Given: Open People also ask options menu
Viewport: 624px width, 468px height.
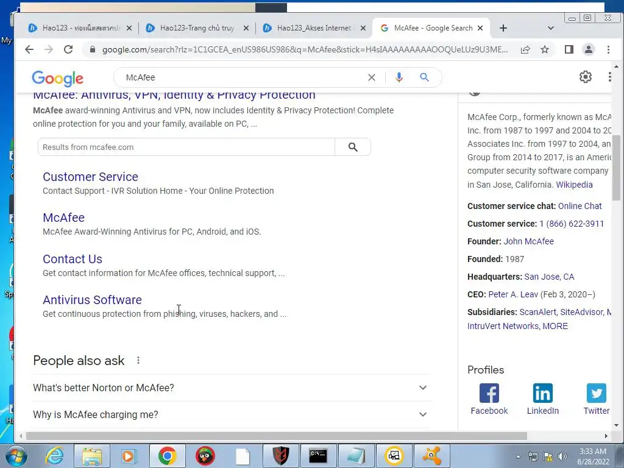Looking at the screenshot, I should coord(138,360).
